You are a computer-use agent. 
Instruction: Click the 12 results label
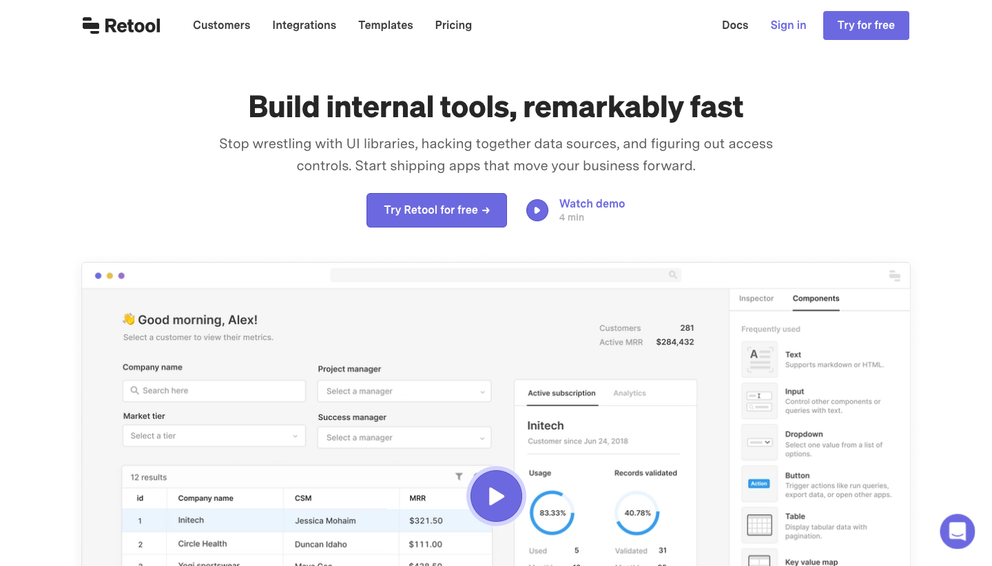pyautogui.click(x=149, y=477)
